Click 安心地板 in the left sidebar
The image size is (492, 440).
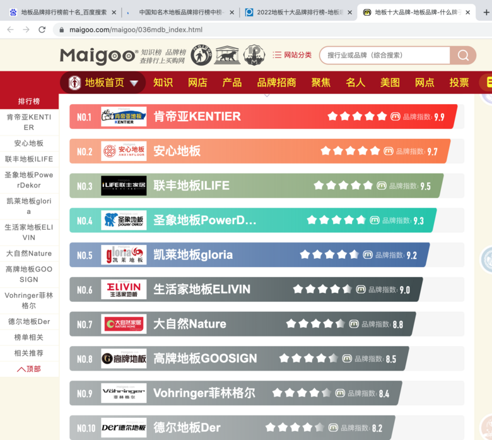point(29,143)
